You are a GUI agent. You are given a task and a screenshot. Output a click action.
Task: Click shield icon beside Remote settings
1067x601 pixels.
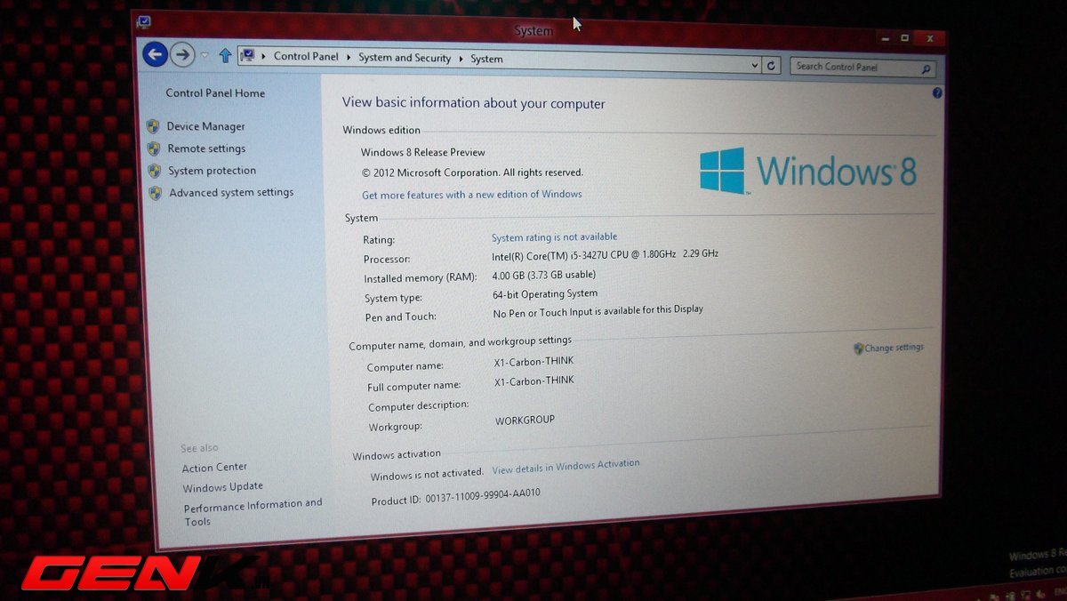click(154, 148)
